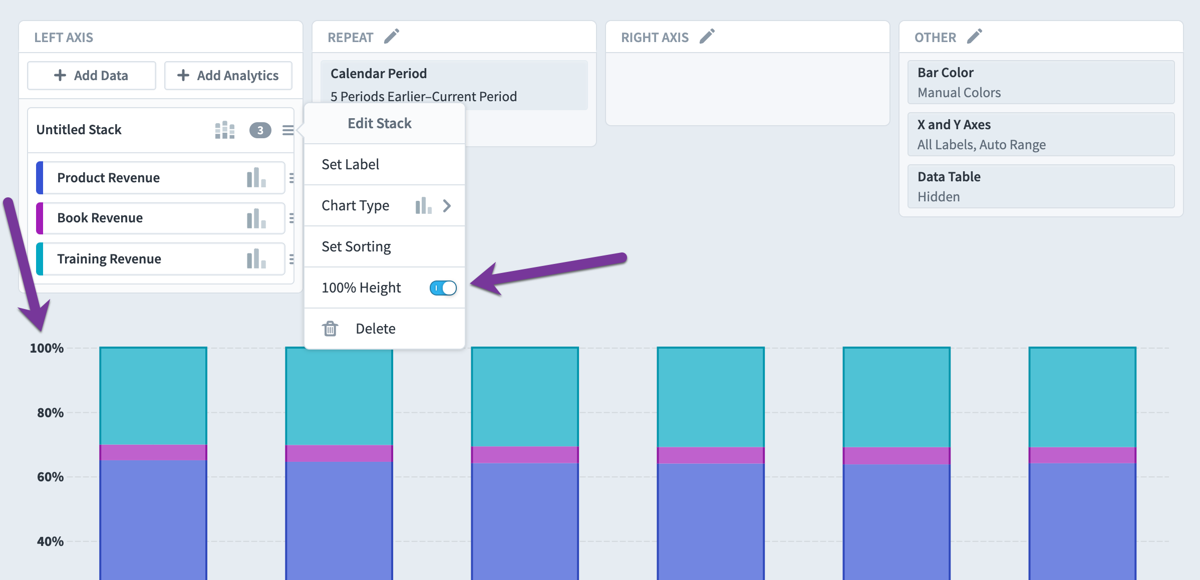Click the trash icon beside Delete
Screen dimensions: 1200x580
[330, 329]
